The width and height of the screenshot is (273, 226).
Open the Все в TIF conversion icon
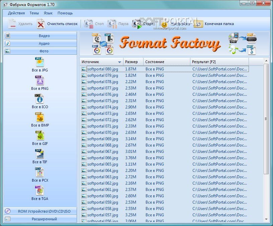coord(40,154)
